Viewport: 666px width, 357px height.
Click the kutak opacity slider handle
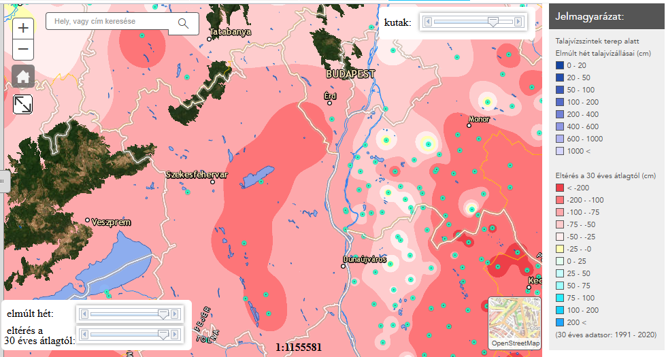493,22
